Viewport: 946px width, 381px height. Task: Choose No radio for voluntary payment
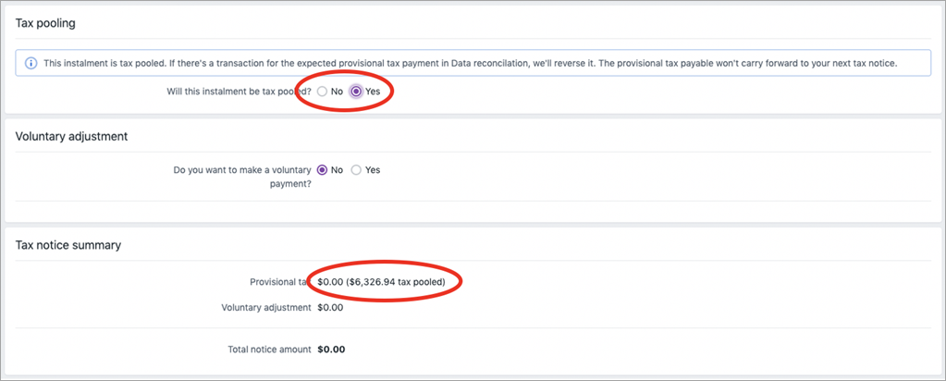322,170
